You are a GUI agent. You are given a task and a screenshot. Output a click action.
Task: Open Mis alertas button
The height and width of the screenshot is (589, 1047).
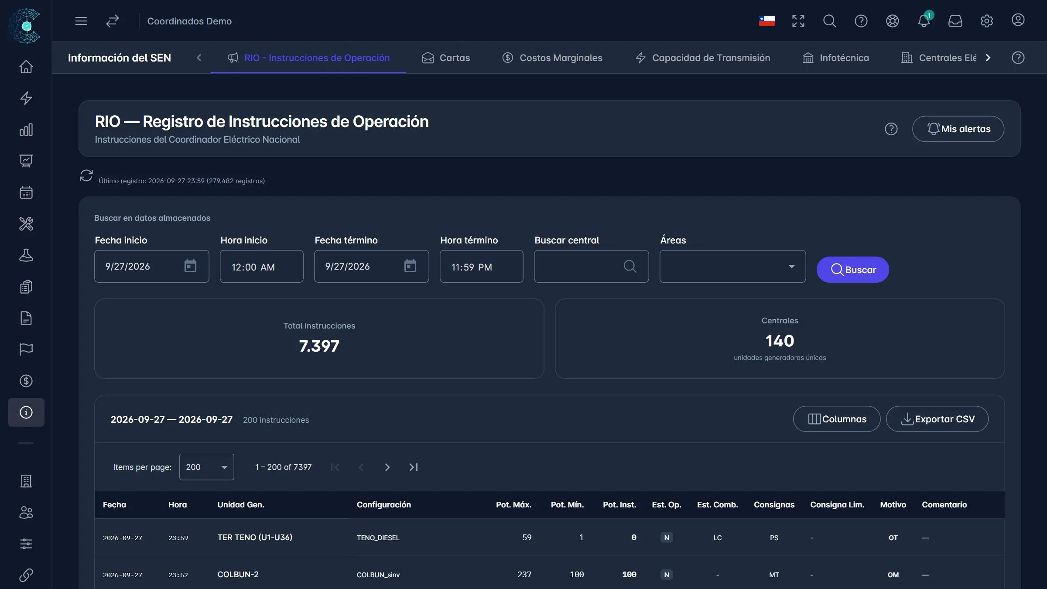958,129
